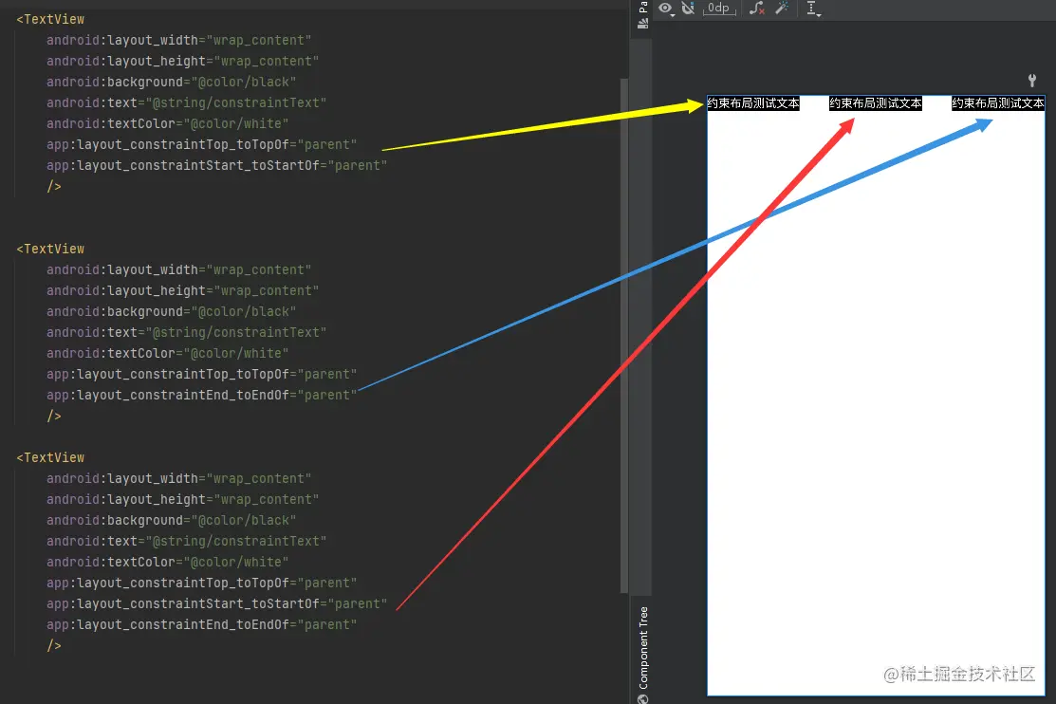Click the opening tag of the second TextView
The height and width of the screenshot is (704, 1056).
pos(50,250)
